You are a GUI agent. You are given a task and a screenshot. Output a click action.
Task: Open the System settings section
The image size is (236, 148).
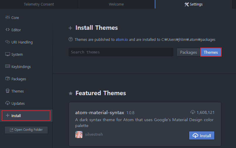click(x=26, y=54)
